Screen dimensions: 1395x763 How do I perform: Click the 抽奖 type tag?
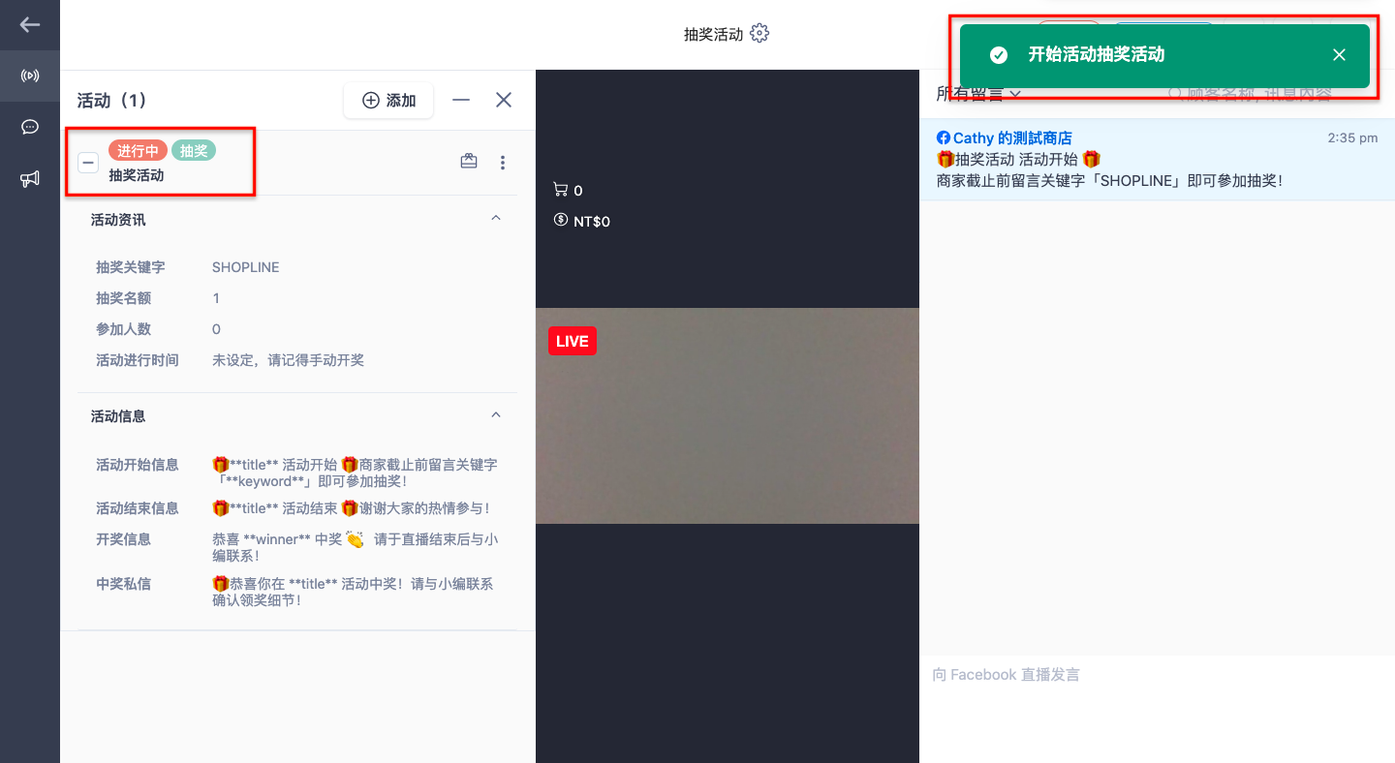tap(194, 150)
